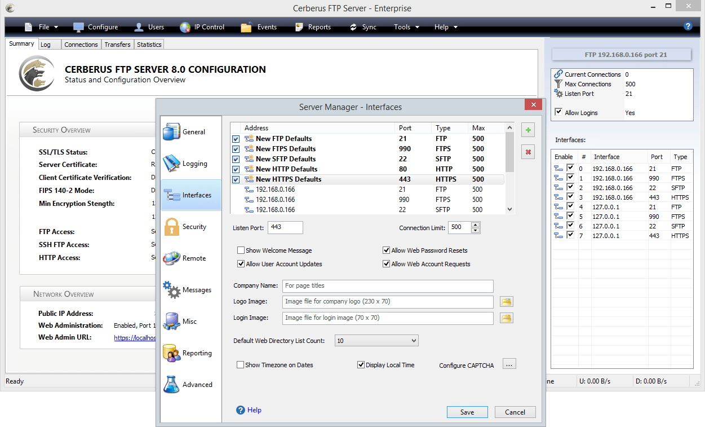Select the Logging page icon
This screenshot has width=705, height=427.
click(172, 164)
